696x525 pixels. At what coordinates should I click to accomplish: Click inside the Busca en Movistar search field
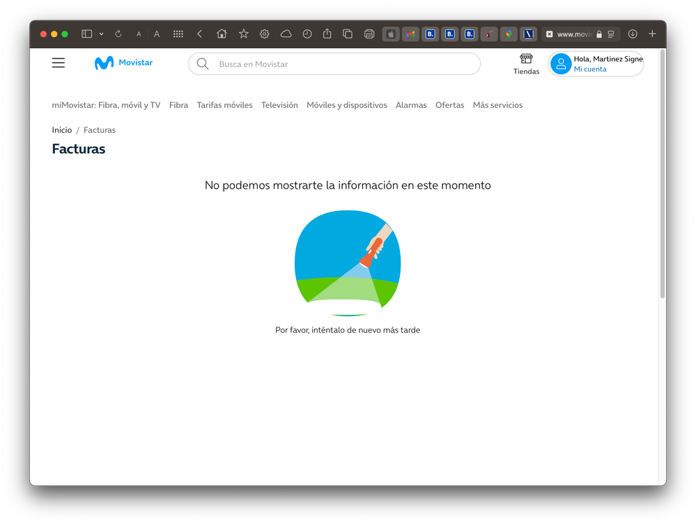(334, 63)
